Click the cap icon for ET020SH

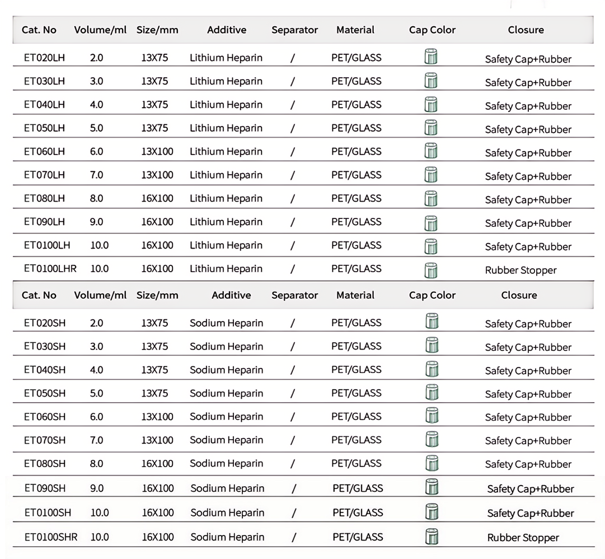[x=432, y=322]
